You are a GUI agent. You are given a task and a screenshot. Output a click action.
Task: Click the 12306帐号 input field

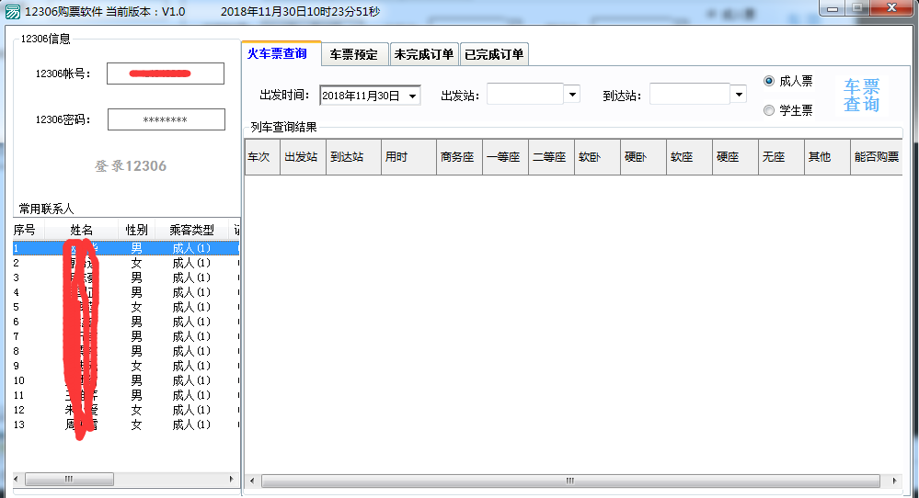[x=165, y=74]
